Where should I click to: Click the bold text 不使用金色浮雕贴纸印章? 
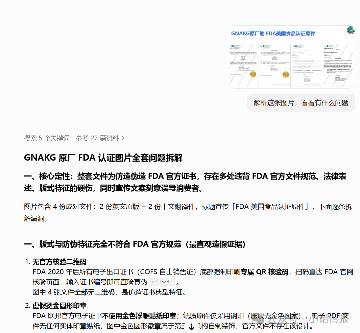click(x=139, y=316)
